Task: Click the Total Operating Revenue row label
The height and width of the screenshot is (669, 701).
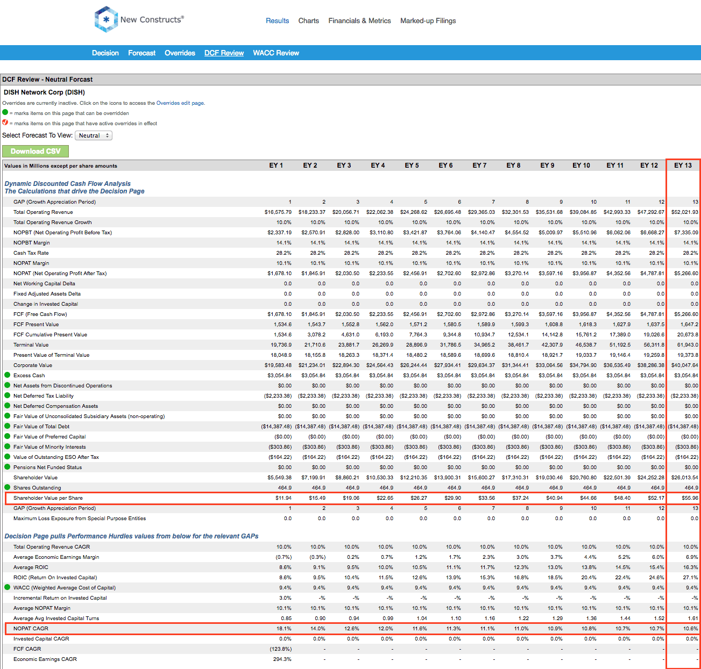Action: coord(43,212)
